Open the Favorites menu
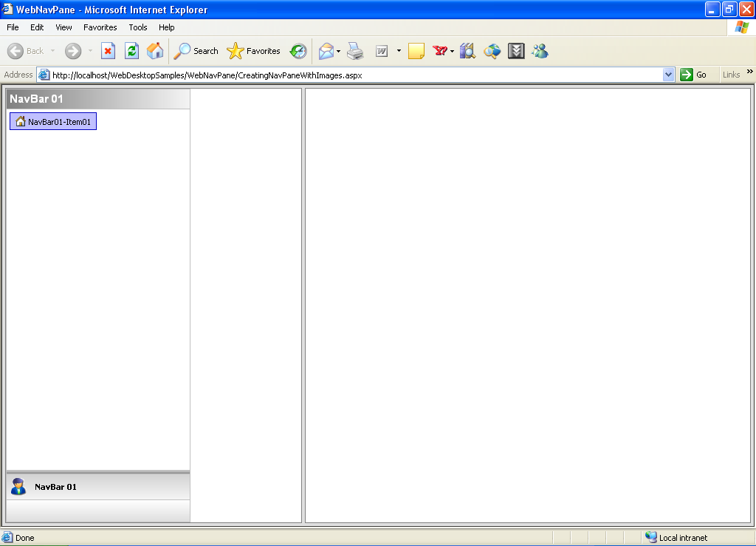Screen dimensions: 756x546 (x=100, y=27)
